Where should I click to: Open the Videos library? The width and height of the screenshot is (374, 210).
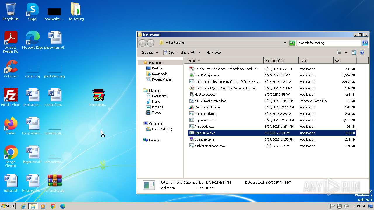tap(156, 113)
